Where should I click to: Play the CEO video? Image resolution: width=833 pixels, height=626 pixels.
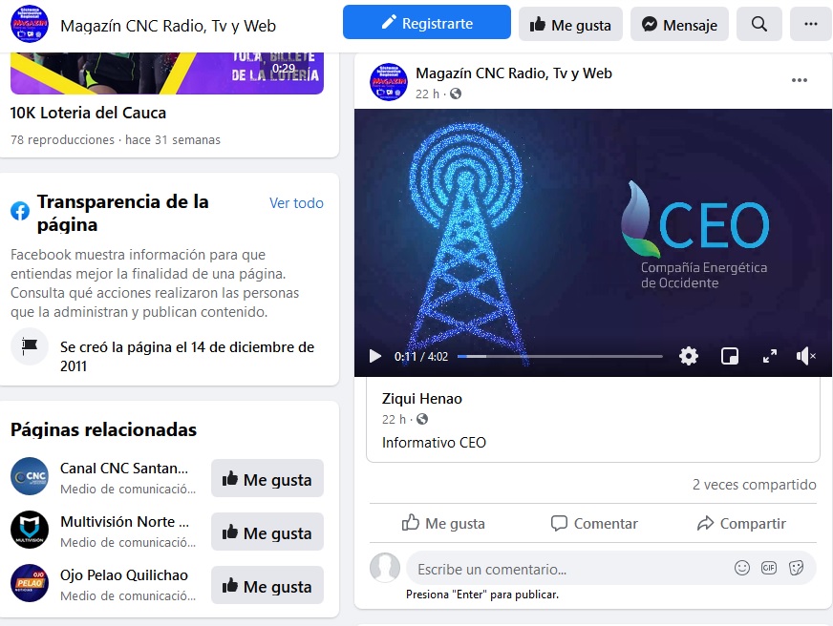click(375, 356)
